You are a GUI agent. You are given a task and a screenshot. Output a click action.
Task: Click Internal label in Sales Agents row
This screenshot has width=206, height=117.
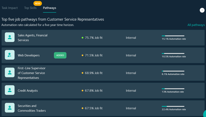(x=131, y=38)
